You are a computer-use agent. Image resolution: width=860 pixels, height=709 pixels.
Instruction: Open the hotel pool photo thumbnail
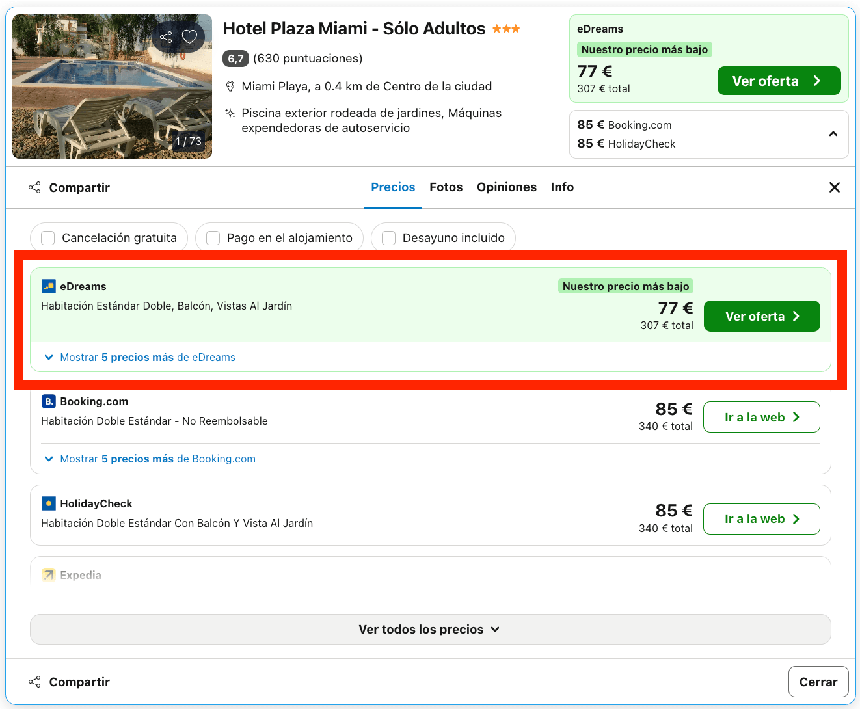click(112, 87)
